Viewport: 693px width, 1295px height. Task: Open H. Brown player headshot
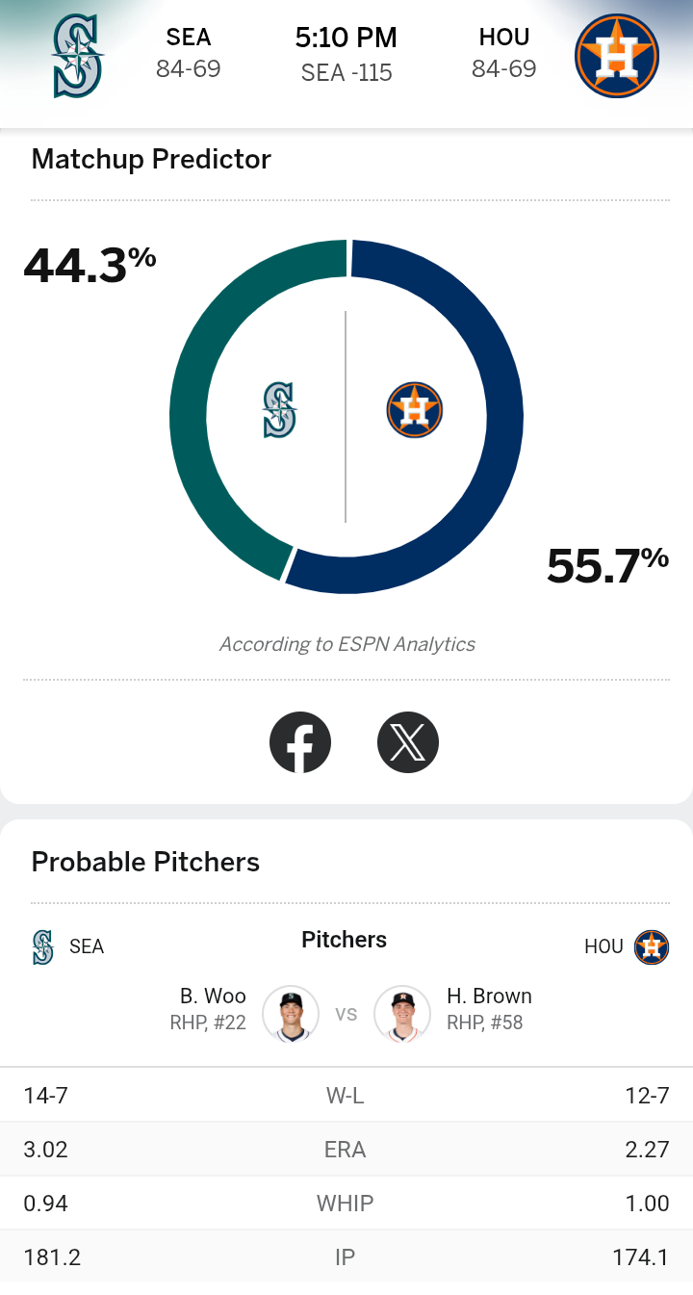click(x=402, y=1014)
